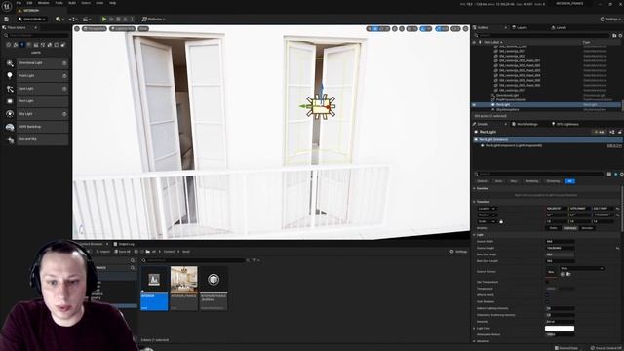Click the Show button in viewport

click(143, 28)
